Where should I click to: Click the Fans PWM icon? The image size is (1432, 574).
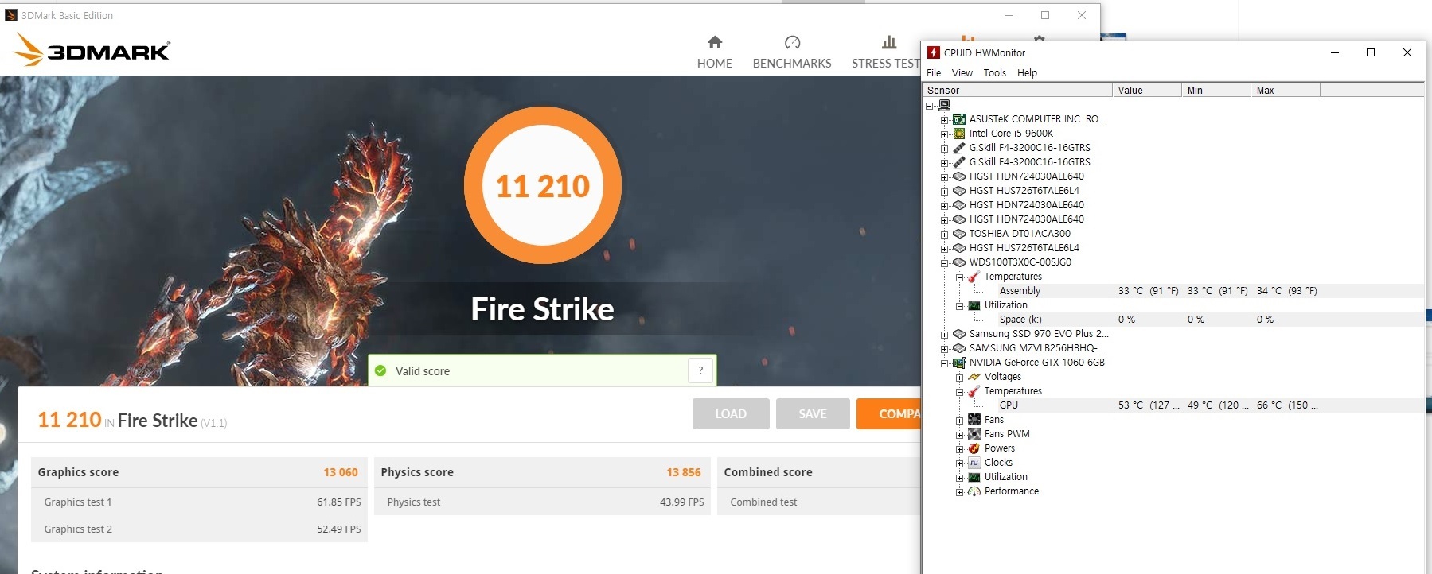click(974, 434)
